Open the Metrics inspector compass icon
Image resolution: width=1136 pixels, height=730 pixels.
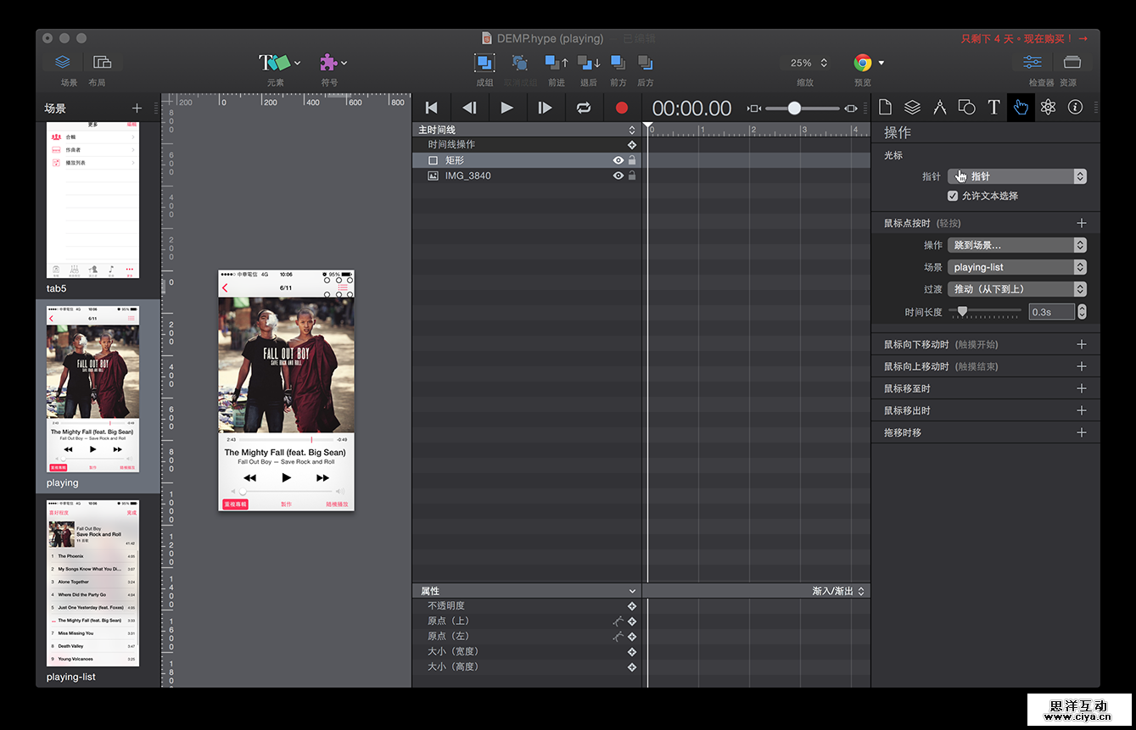click(939, 107)
